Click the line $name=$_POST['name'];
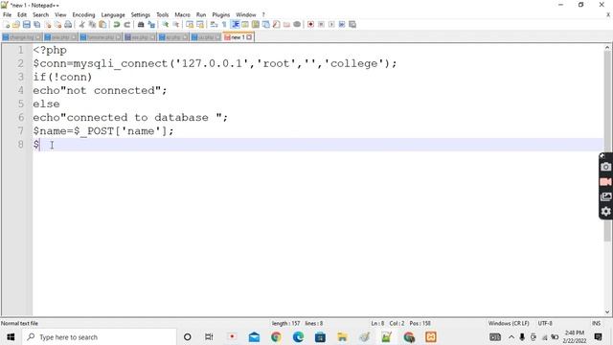This screenshot has width=613, height=345. 103,131
